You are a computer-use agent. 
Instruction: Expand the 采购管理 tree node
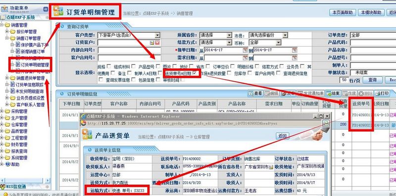pyautogui.click(x=2, y=111)
